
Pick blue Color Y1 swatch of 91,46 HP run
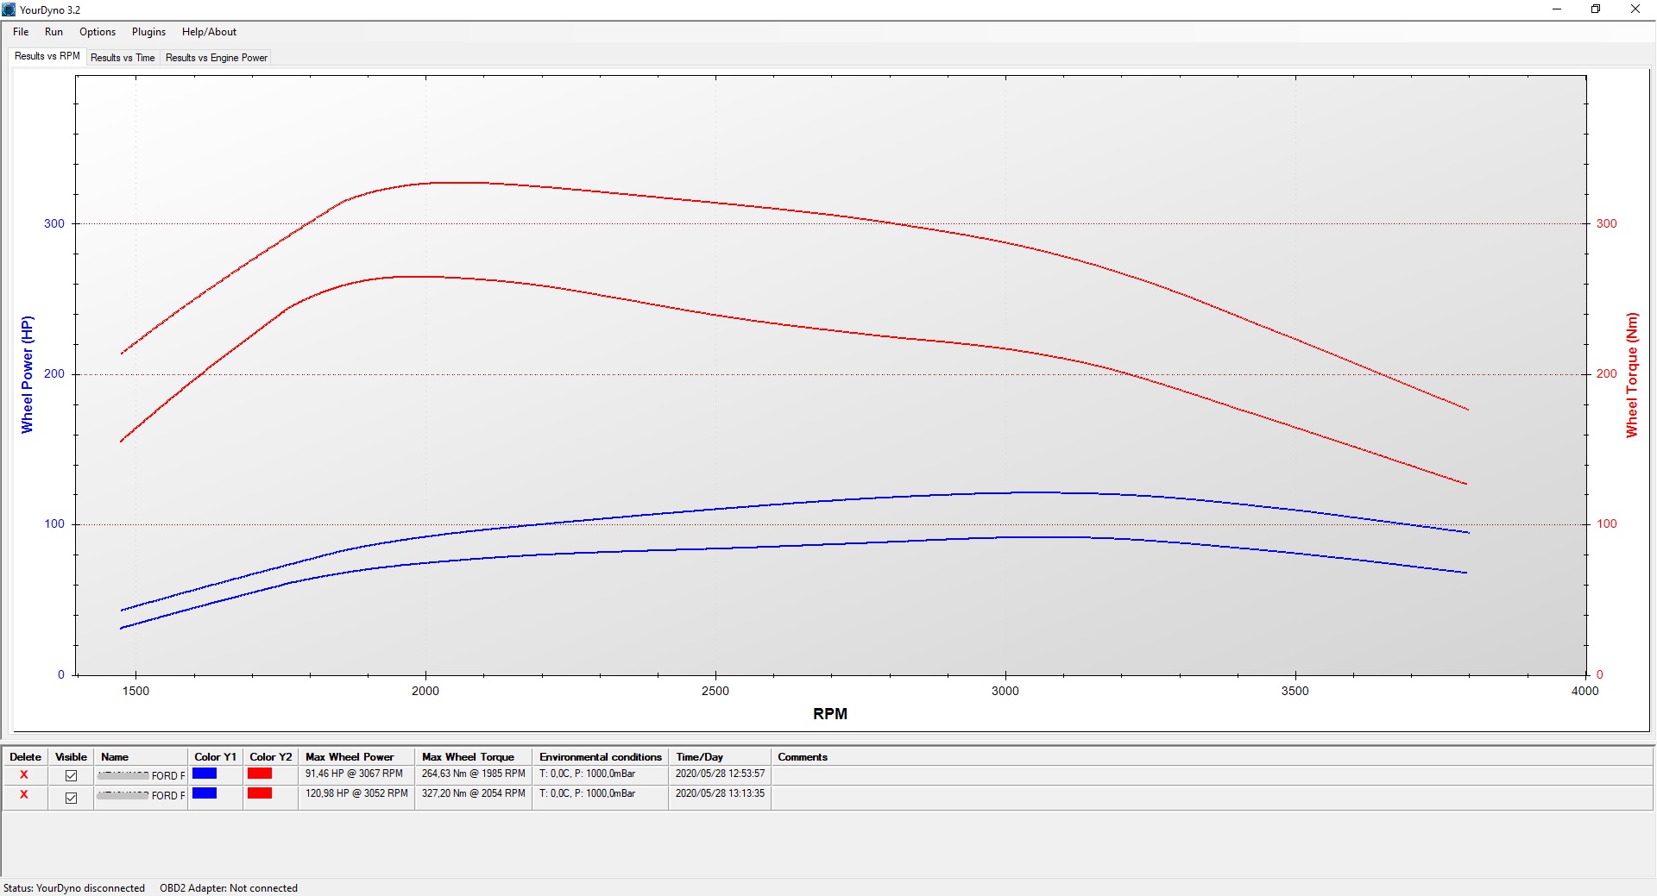pos(205,774)
